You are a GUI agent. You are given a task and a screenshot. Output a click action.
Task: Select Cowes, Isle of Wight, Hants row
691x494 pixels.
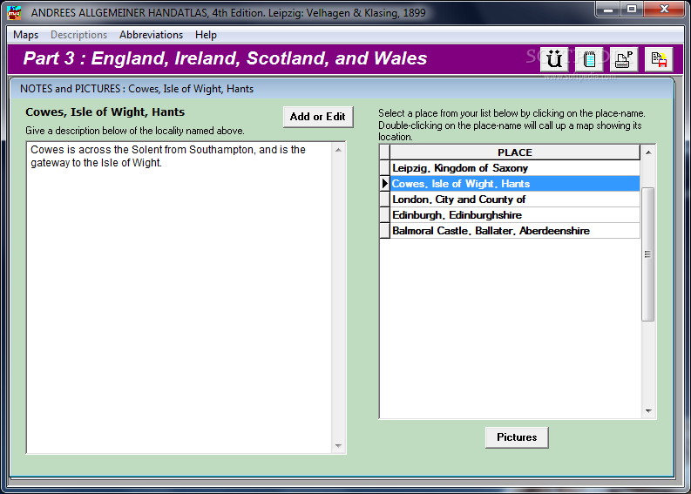coord(515,184)
